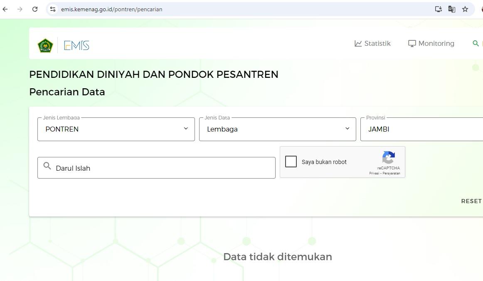Check the Saya bukan robot checkbox
This screenshot has height=281, width=483.
pyautogui.click(x=291, y=162)
